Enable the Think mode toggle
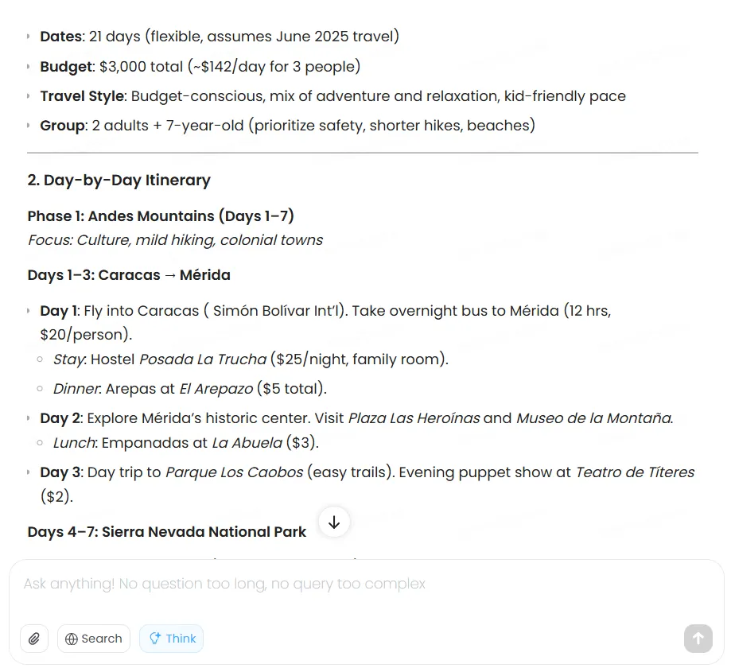Viewport: 731px width, 672px height. (171, 639)
